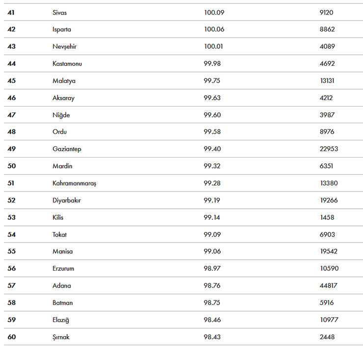363x348 pixels.
Task: Select rank number 50
Action: [x=12, y=166]
